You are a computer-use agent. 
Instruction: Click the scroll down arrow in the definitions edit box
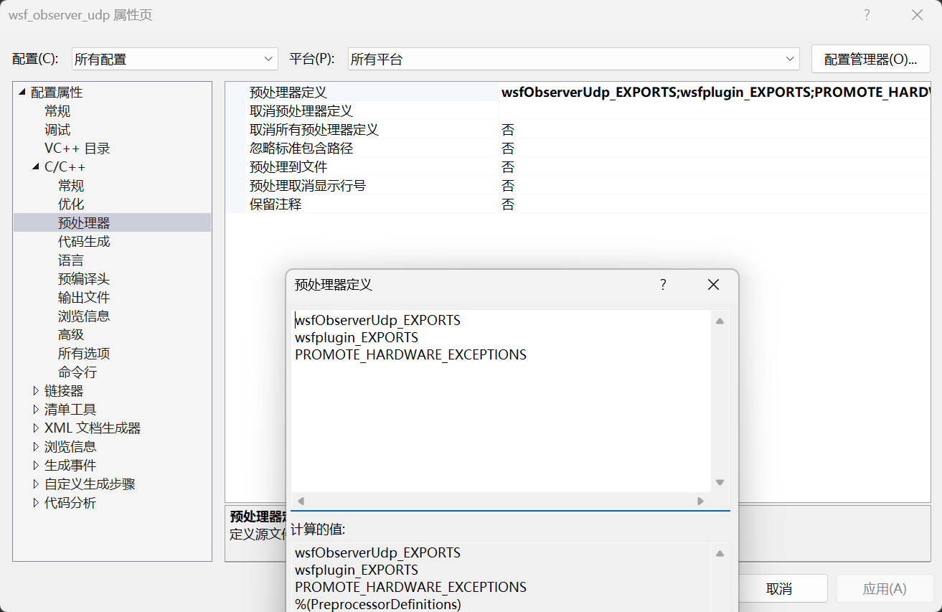tap(720, 483)
